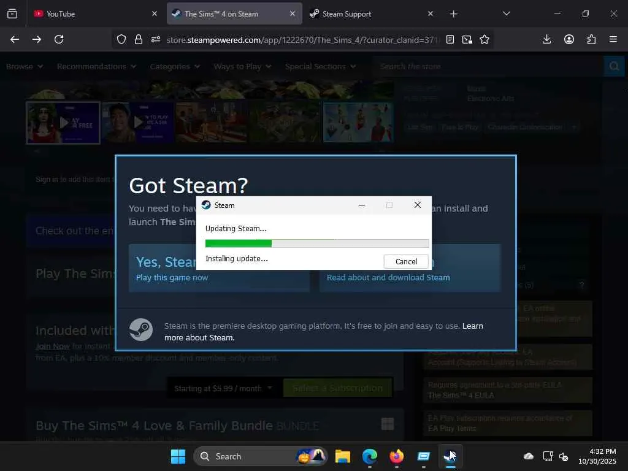Open Firefox account icon
This screenshot has width=628, height=471.
point(569,39)
